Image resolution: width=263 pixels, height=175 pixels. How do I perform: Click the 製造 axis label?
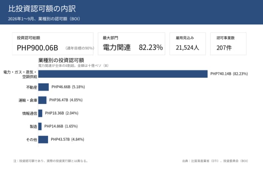click(x=33, y=127)
